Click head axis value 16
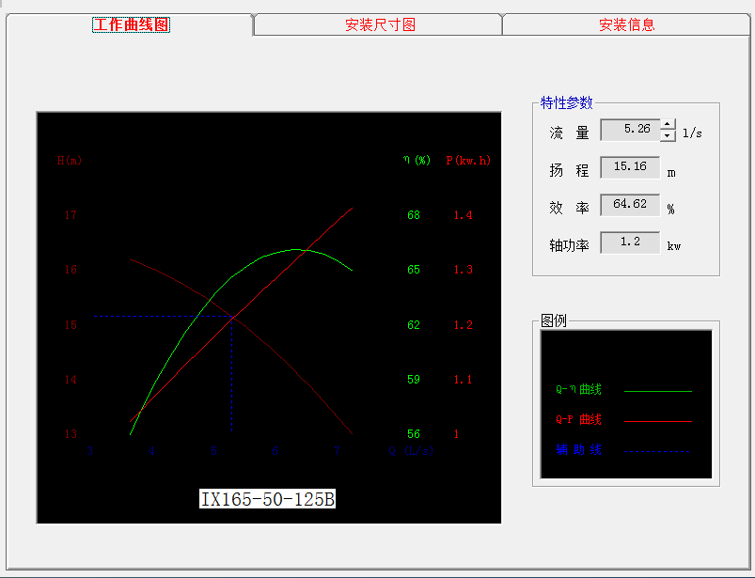The height and width of the screenshot is (578, 755). [x=71, y=270]
